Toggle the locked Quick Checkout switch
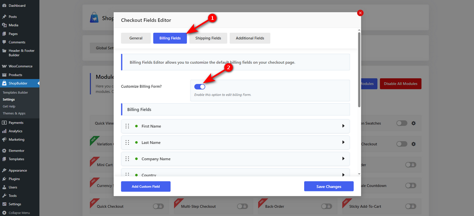474x216 pixels. click(x=158, y=206)
